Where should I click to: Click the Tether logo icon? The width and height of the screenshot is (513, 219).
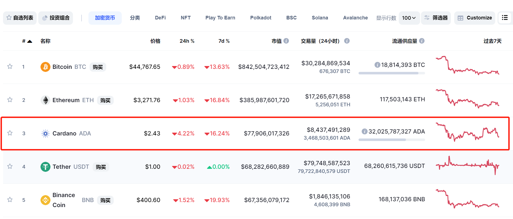pos(45,167)
